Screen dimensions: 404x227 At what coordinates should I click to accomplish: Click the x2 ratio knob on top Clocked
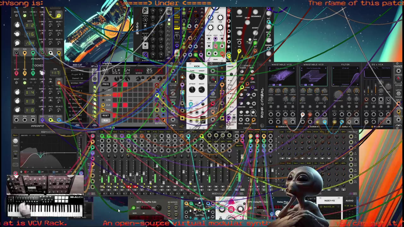17,25
